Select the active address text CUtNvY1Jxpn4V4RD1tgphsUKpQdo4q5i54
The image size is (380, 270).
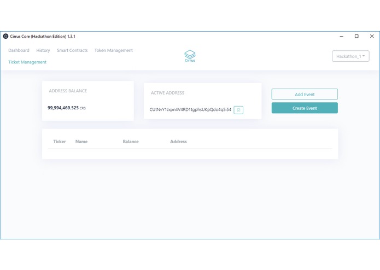190,110
